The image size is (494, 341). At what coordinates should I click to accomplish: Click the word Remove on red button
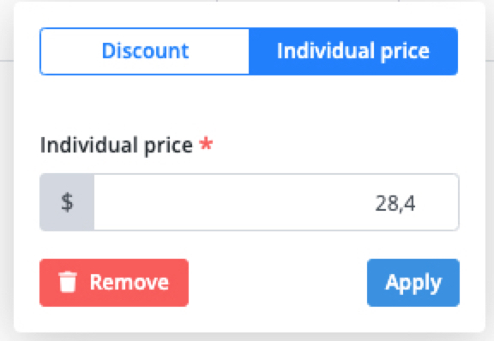click(130, 282)
